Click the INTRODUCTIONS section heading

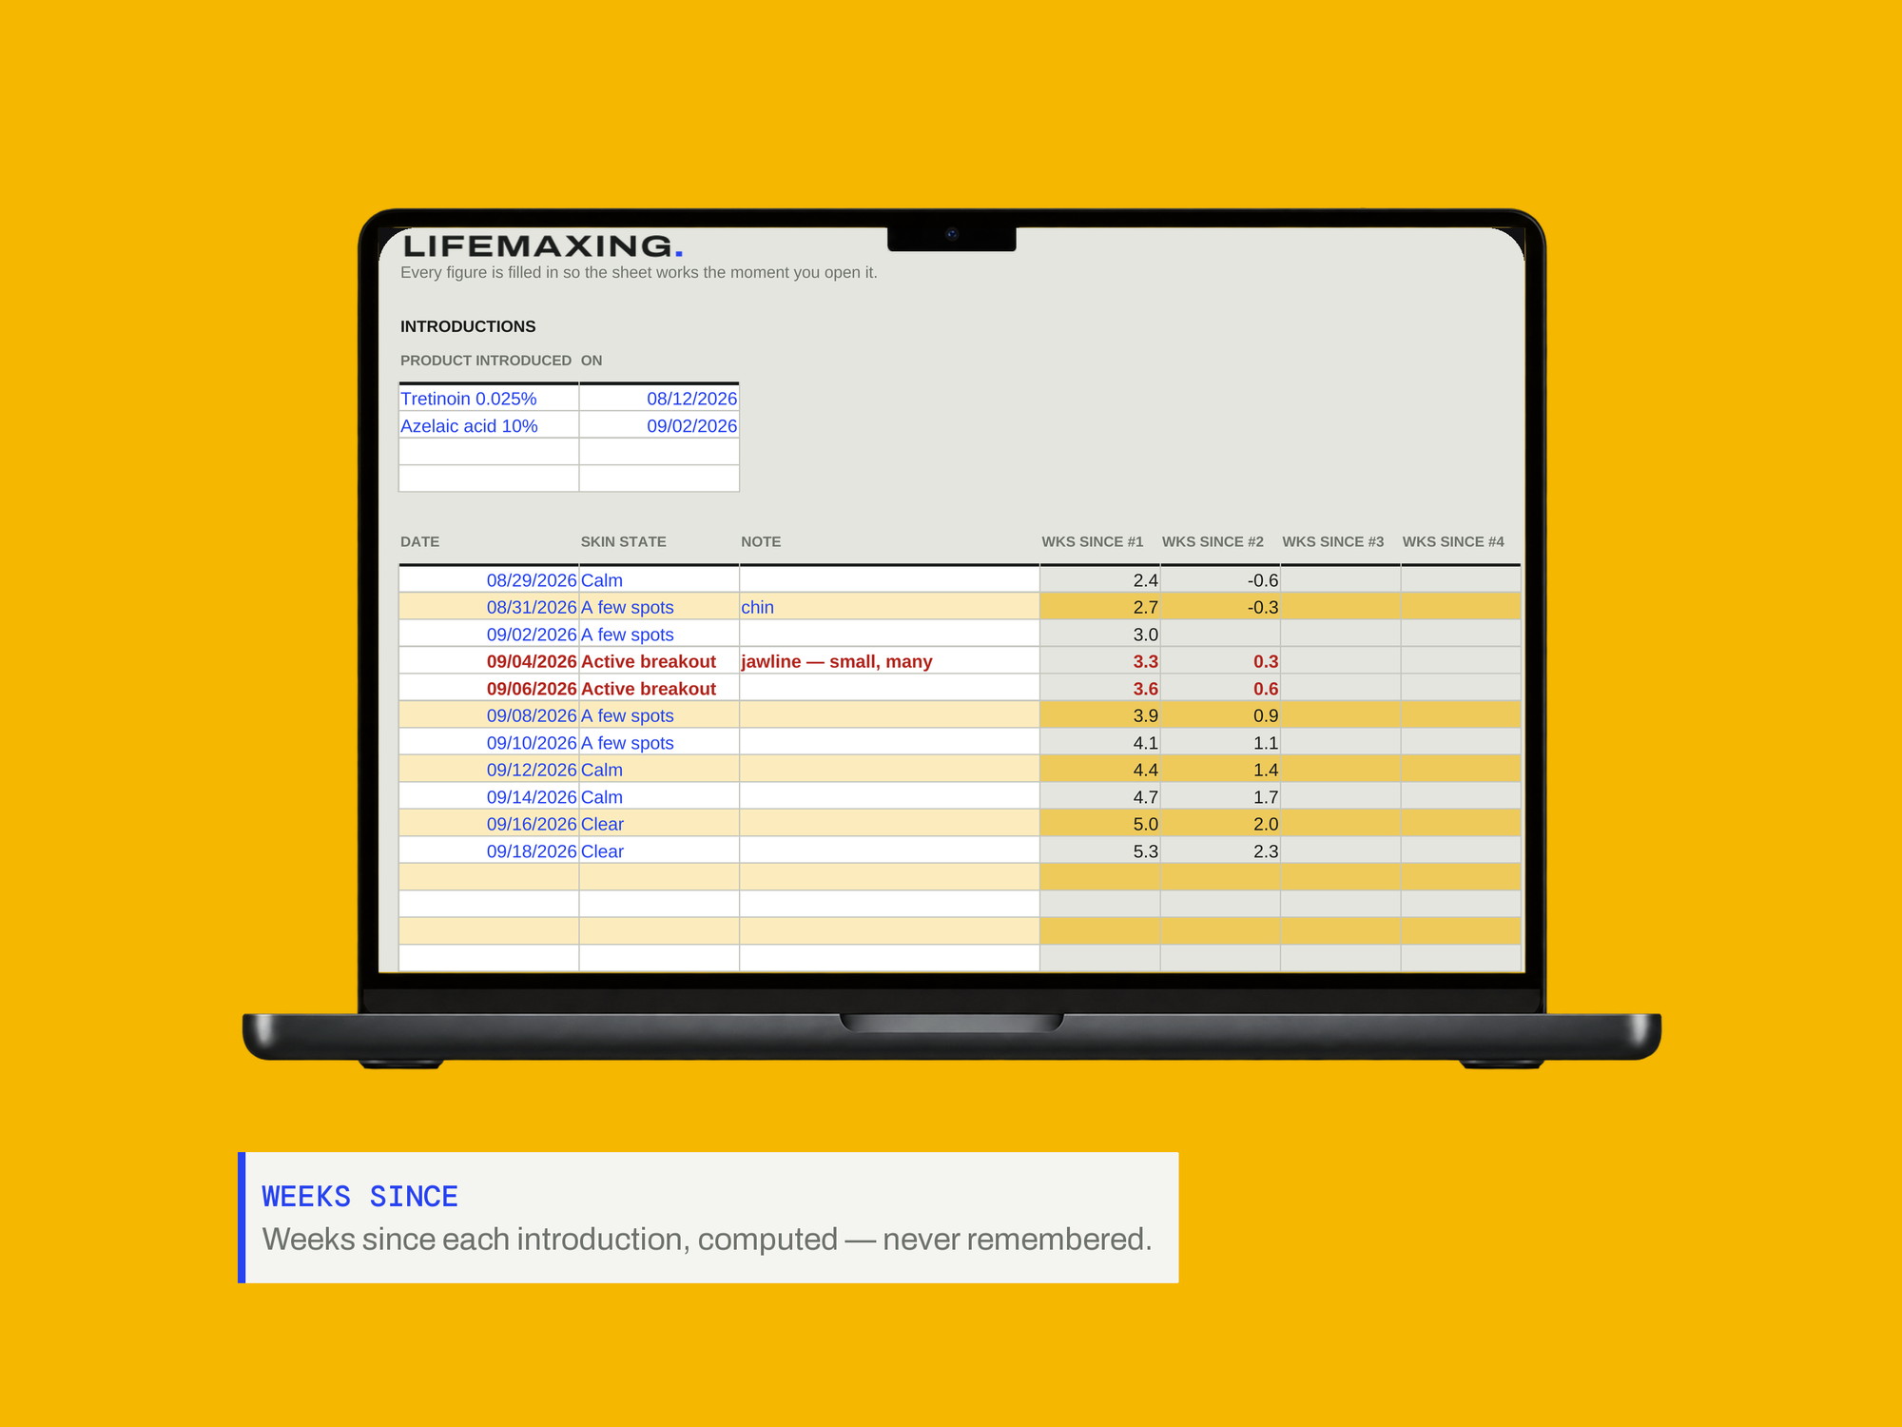468,326
